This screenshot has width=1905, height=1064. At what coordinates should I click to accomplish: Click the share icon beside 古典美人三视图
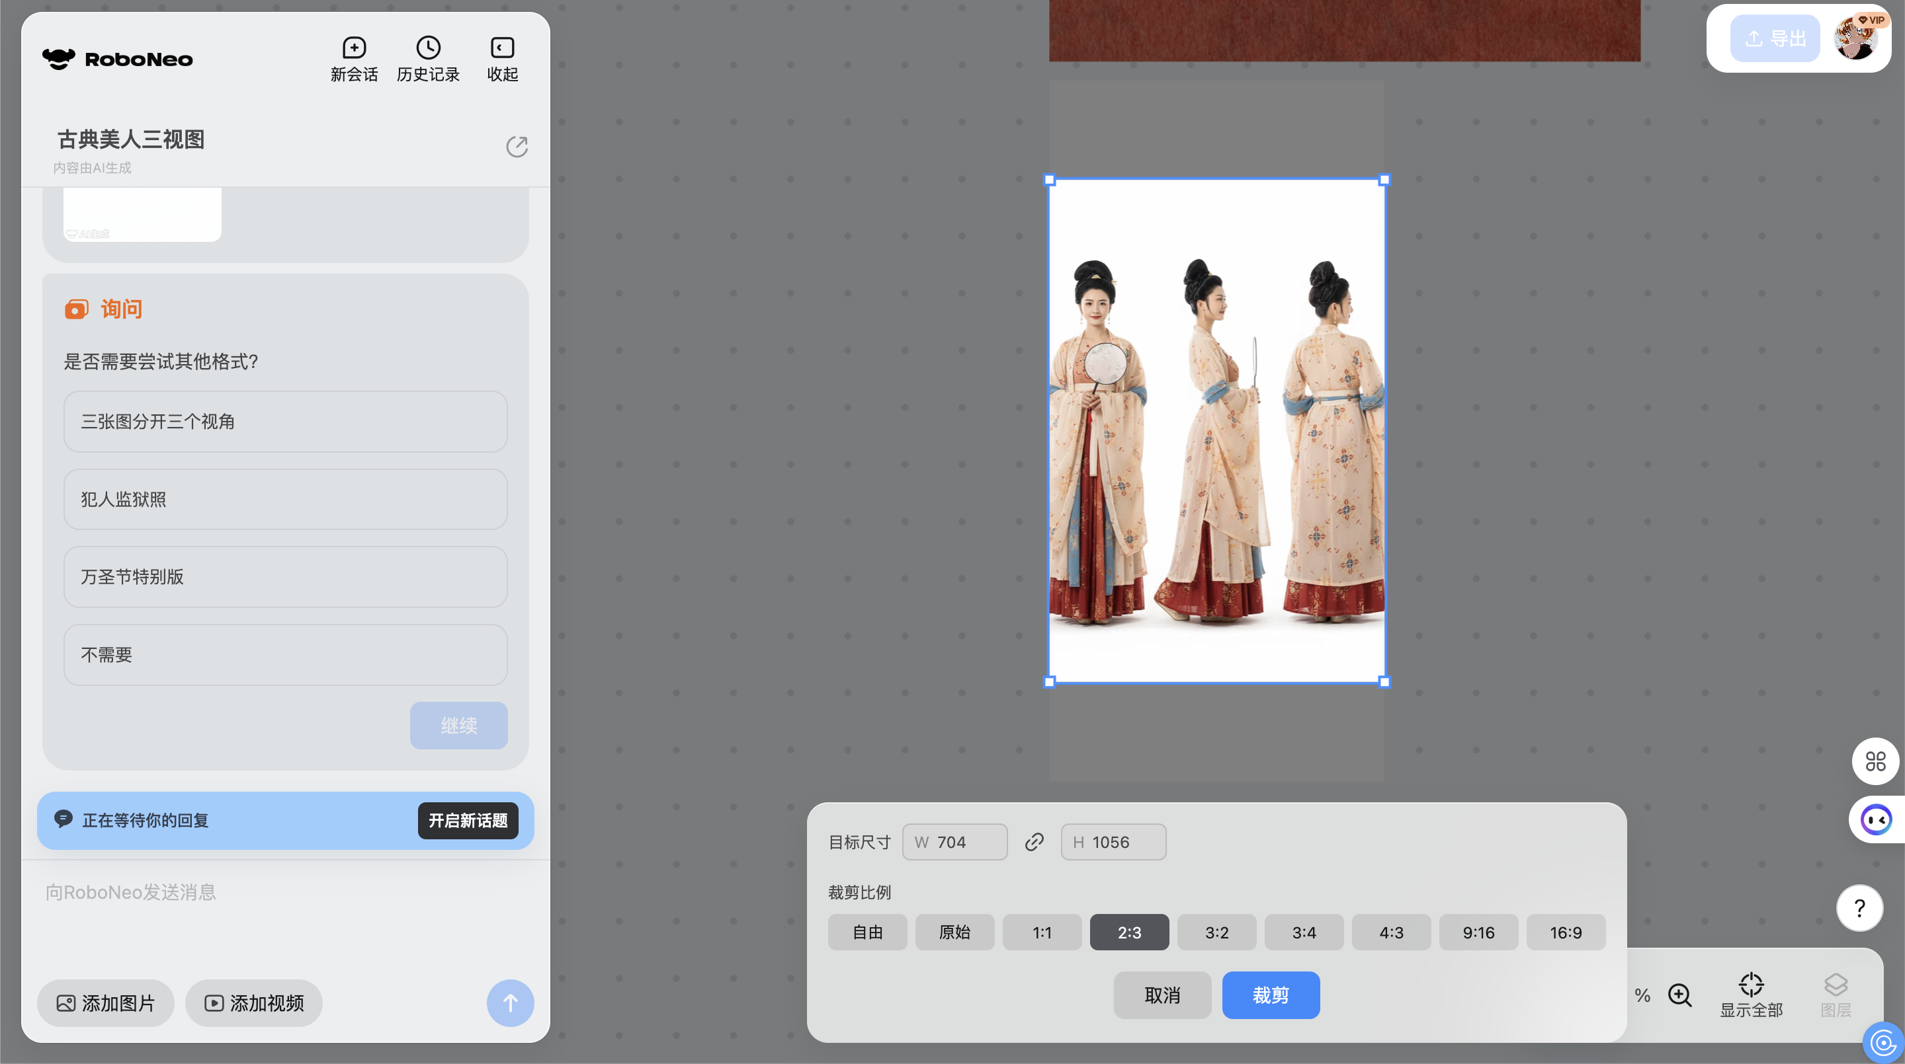[x=517, y=146]
